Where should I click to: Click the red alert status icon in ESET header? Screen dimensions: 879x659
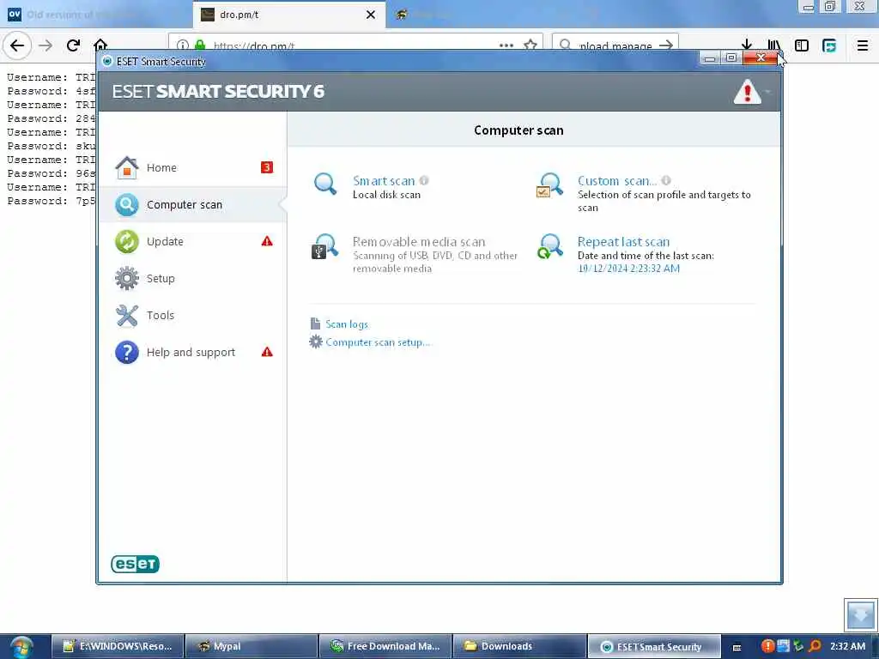click(748, 91)
